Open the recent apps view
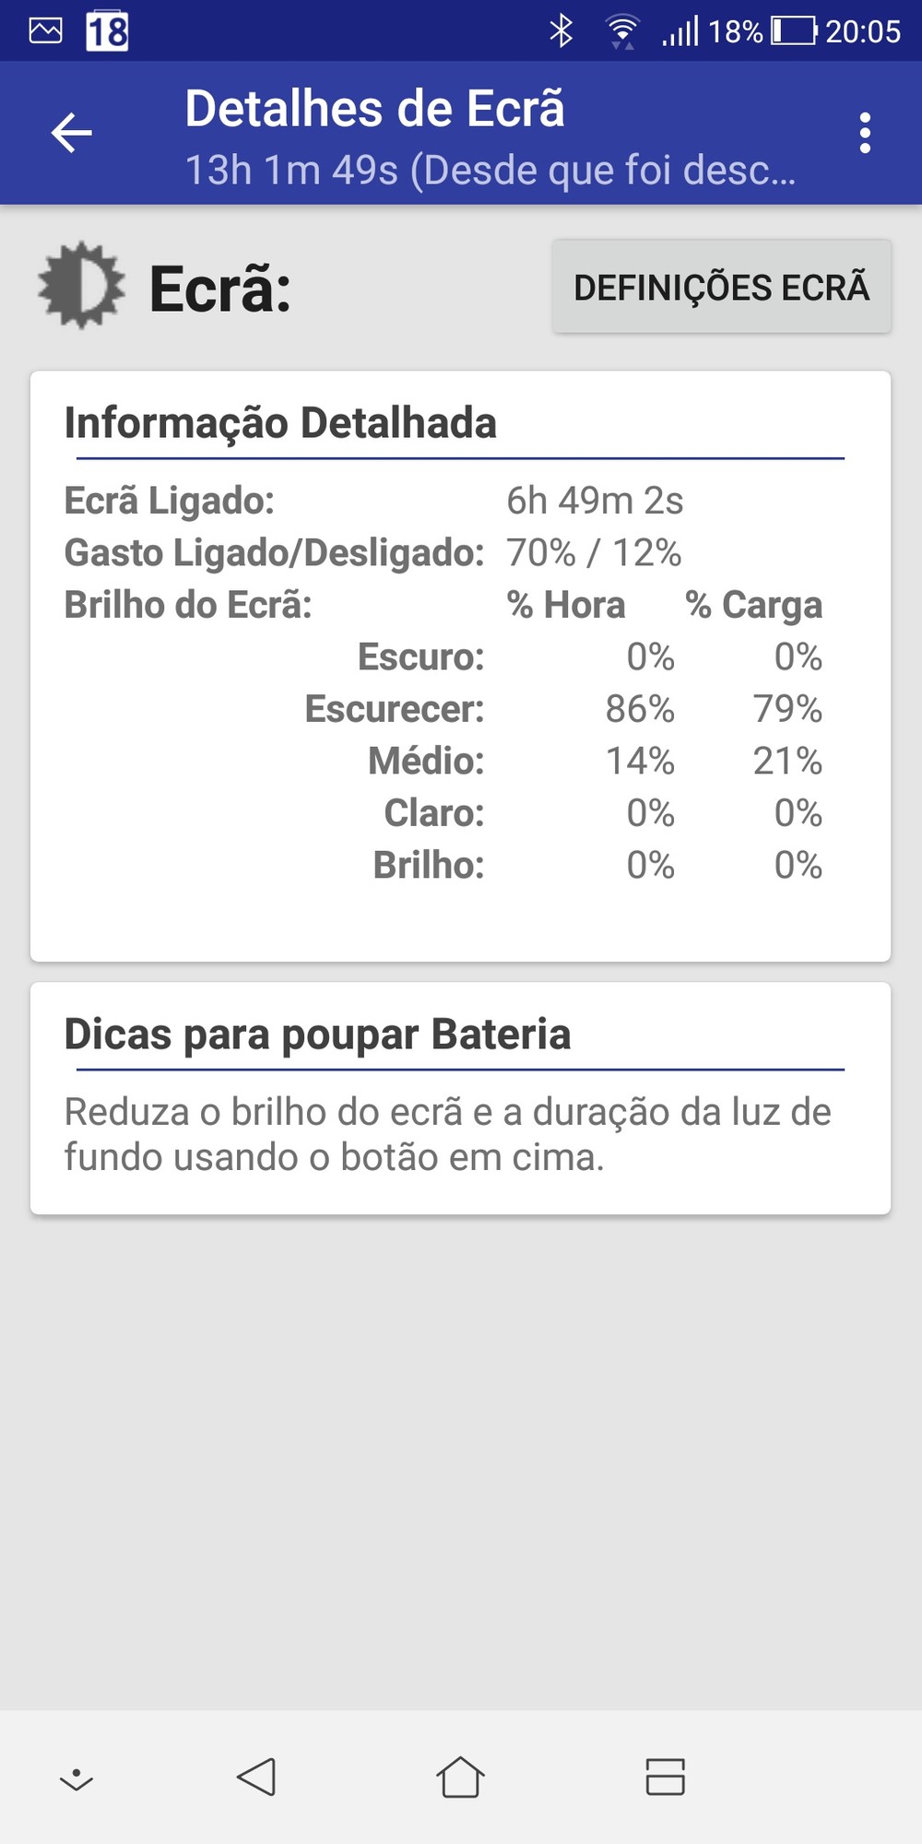This screenshot has width=922, height=1844. (x=665, y=1777)
